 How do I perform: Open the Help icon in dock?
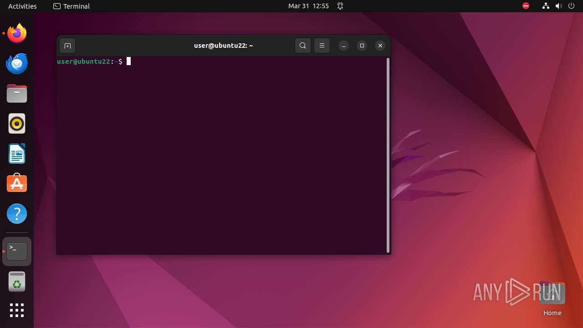point(17,214)
